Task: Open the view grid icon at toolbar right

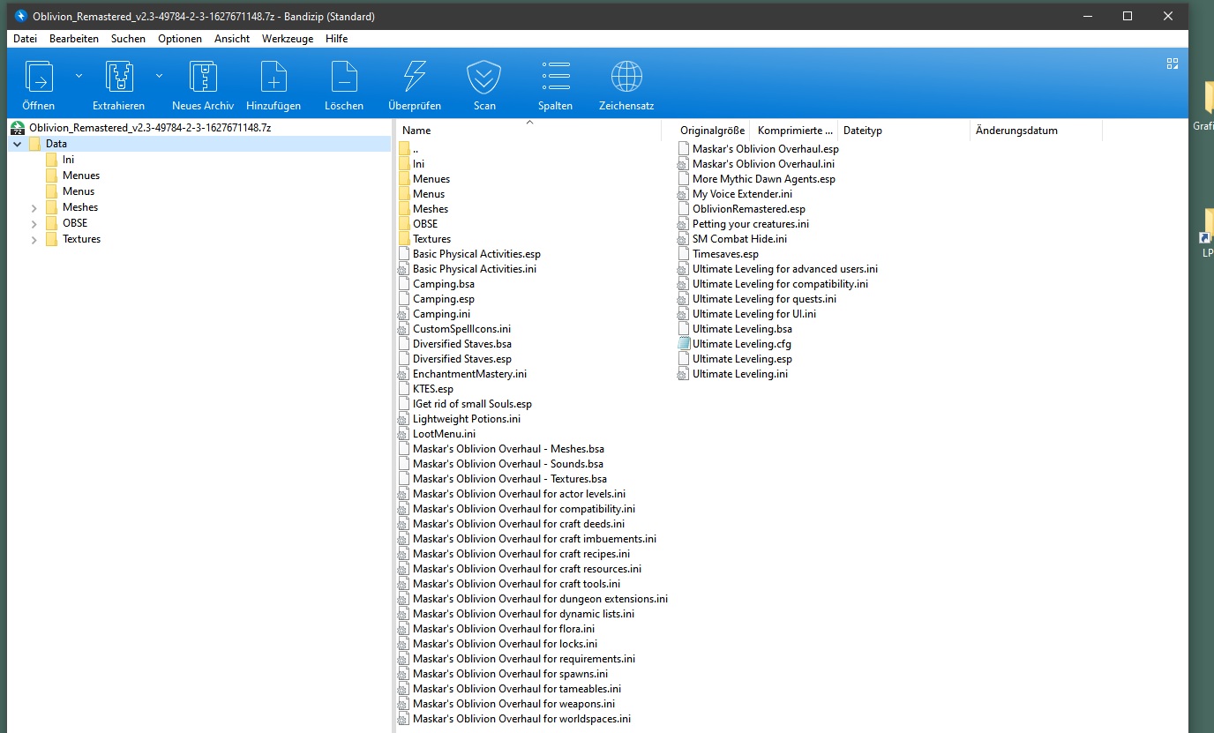Action: click(x=1173, y=64)
